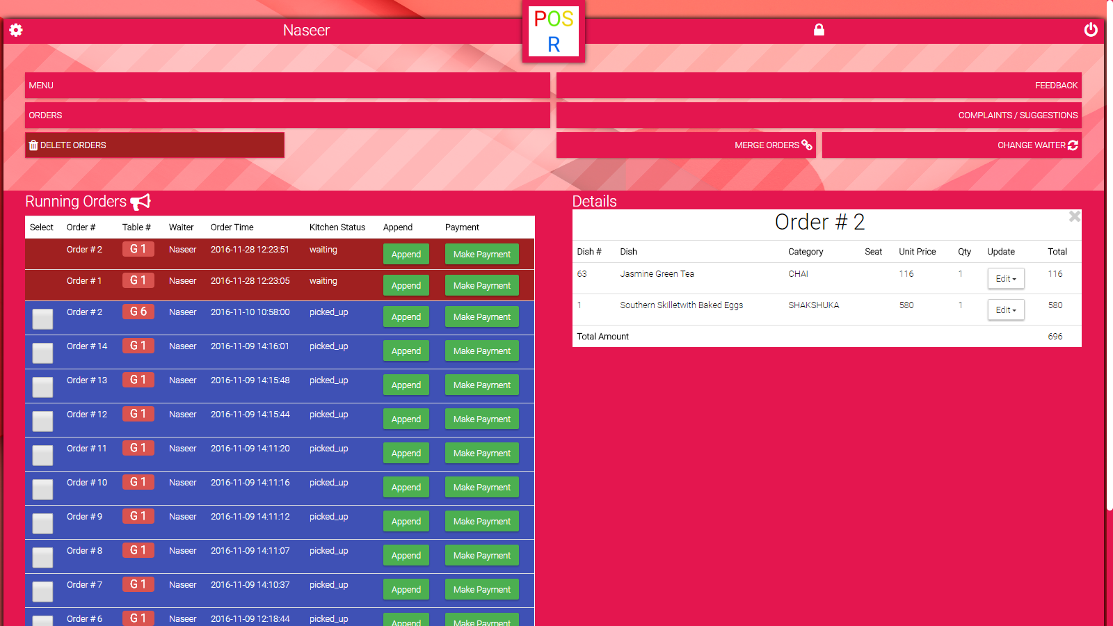Go to the ORDERS section
Viewport: 1113px width, 626px height.
[287, 115]
